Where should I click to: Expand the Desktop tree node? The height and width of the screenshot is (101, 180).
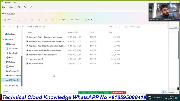(4, 44)
